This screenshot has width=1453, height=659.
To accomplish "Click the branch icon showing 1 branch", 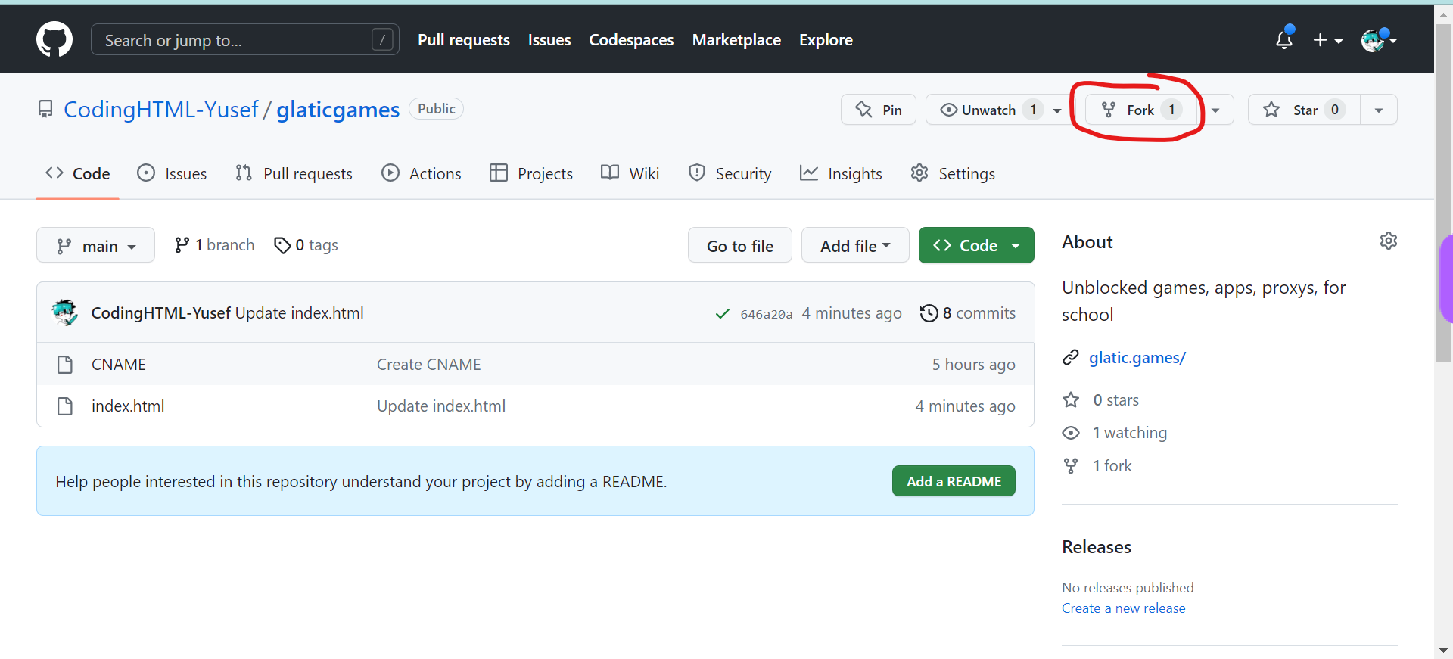I will pos(182,245).
